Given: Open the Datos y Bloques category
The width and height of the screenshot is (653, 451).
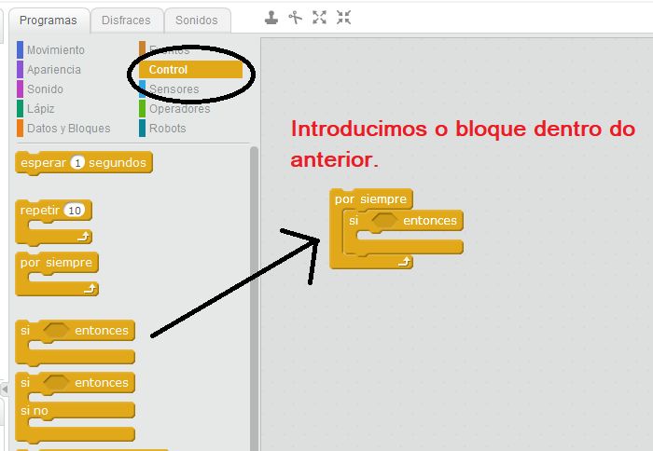Looking at the screenshot, I should click(68, 129).
